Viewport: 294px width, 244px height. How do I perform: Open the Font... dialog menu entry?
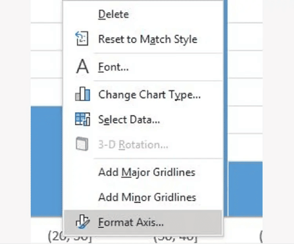pyautogui.click(x=113, y=67)
